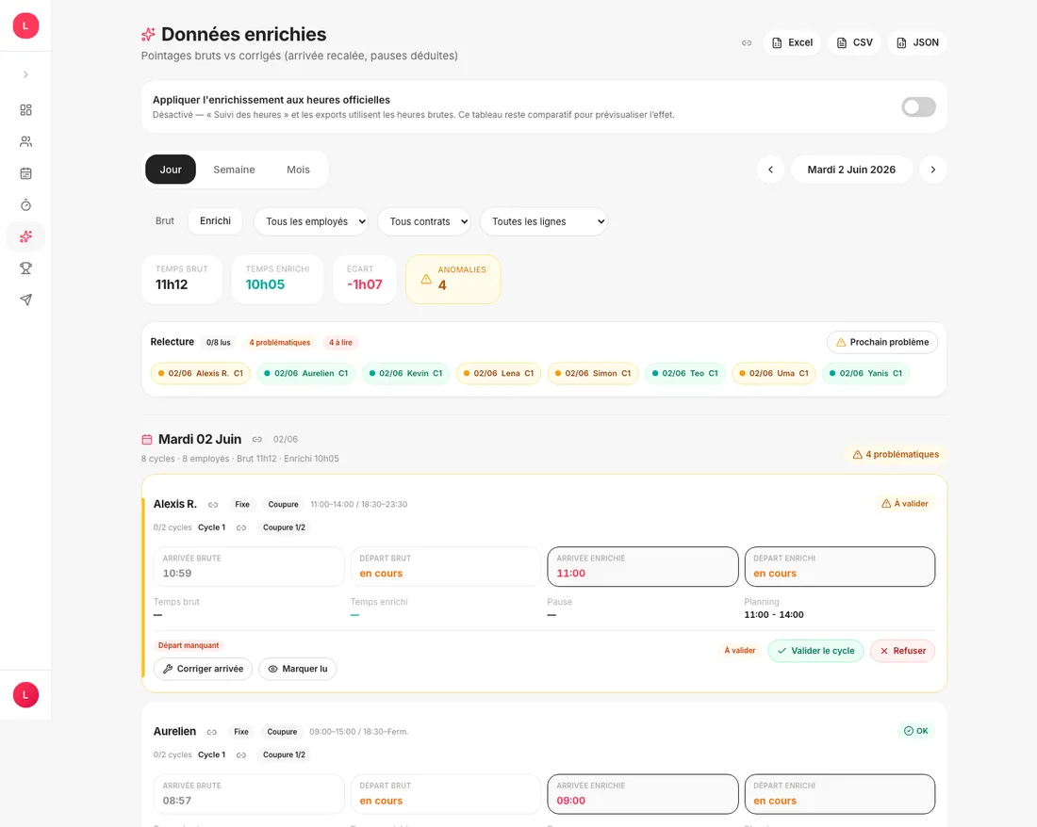
Task: Select the sparkles enriched-data sidebar icon
Action: tap(25, 236)
